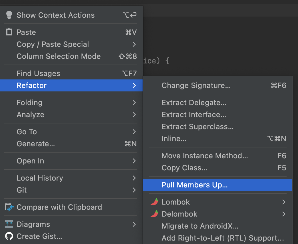Choose Change Signature… from Refactor submenu

(x=196, y=85)
